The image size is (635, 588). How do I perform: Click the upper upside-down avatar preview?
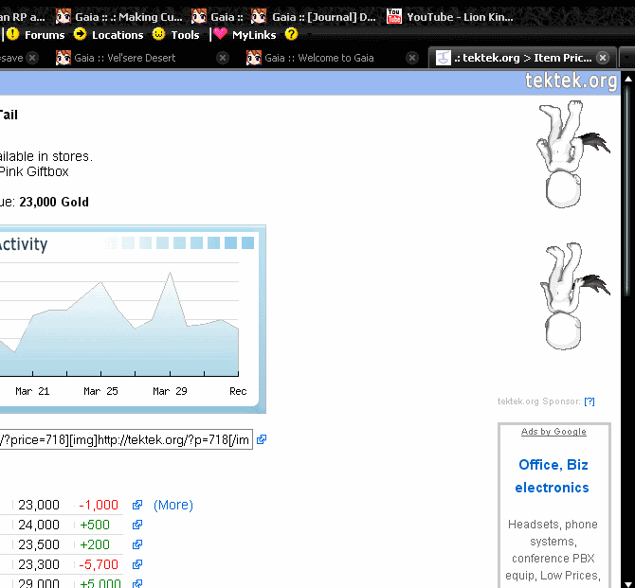573,154
